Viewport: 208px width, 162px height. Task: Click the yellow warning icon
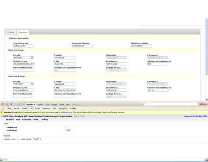pos(2,112)
